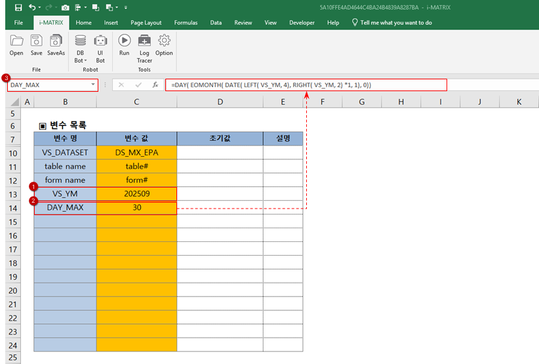Select column D header
This screenshot has height=364, width=539.
(220, 102)
